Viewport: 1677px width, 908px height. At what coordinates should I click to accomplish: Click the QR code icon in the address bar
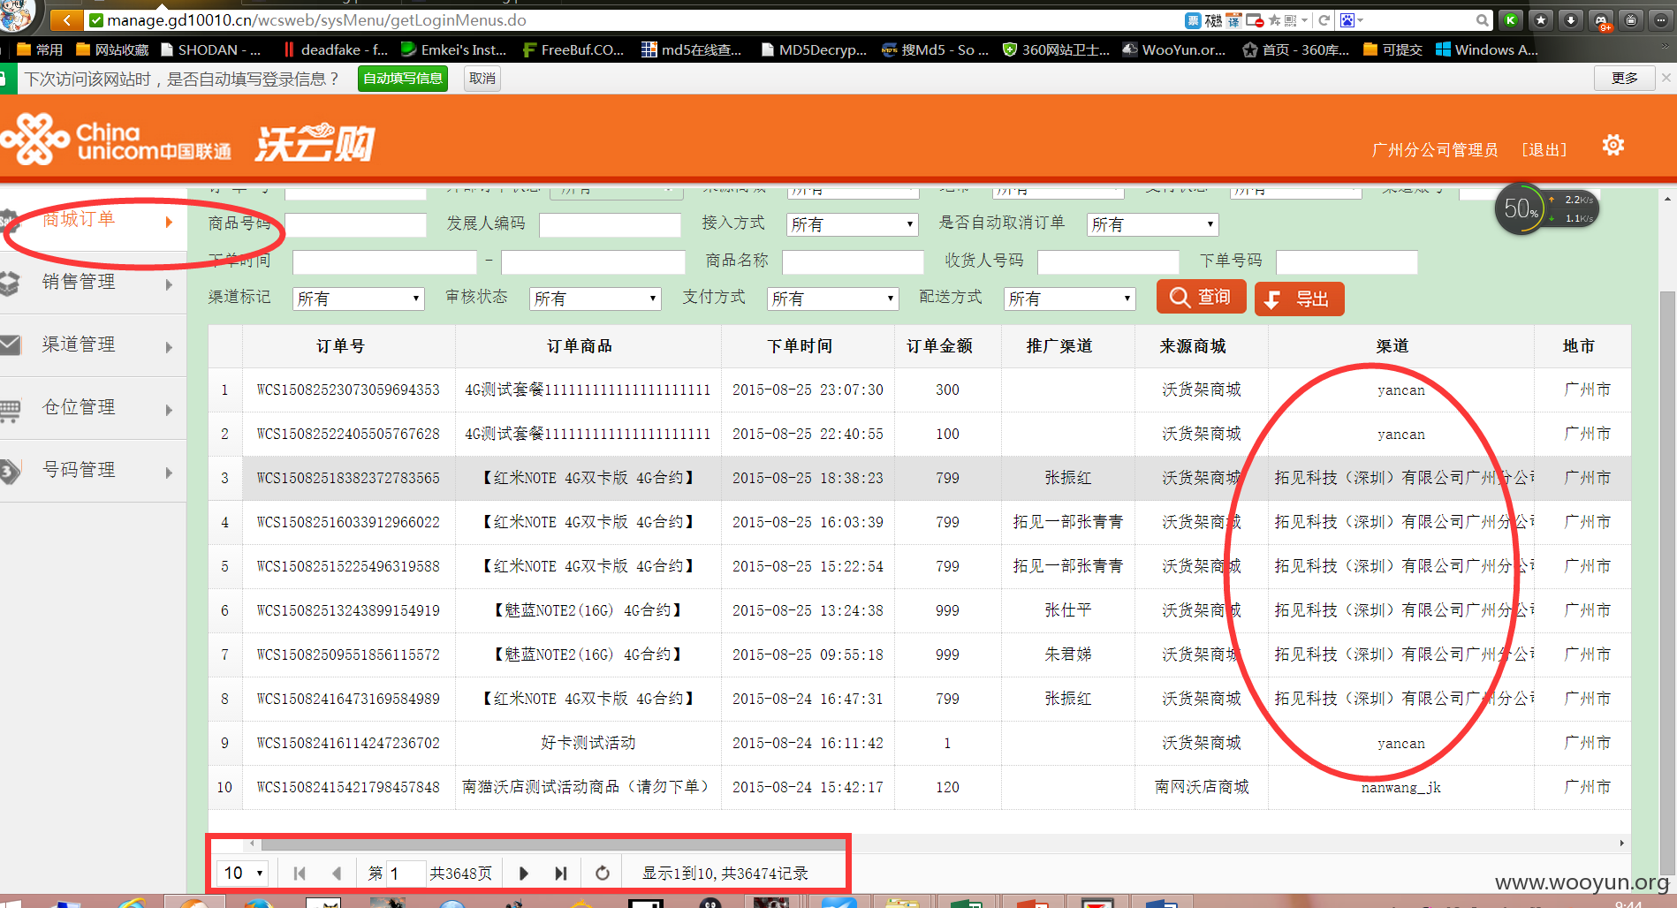(1291, 20)
